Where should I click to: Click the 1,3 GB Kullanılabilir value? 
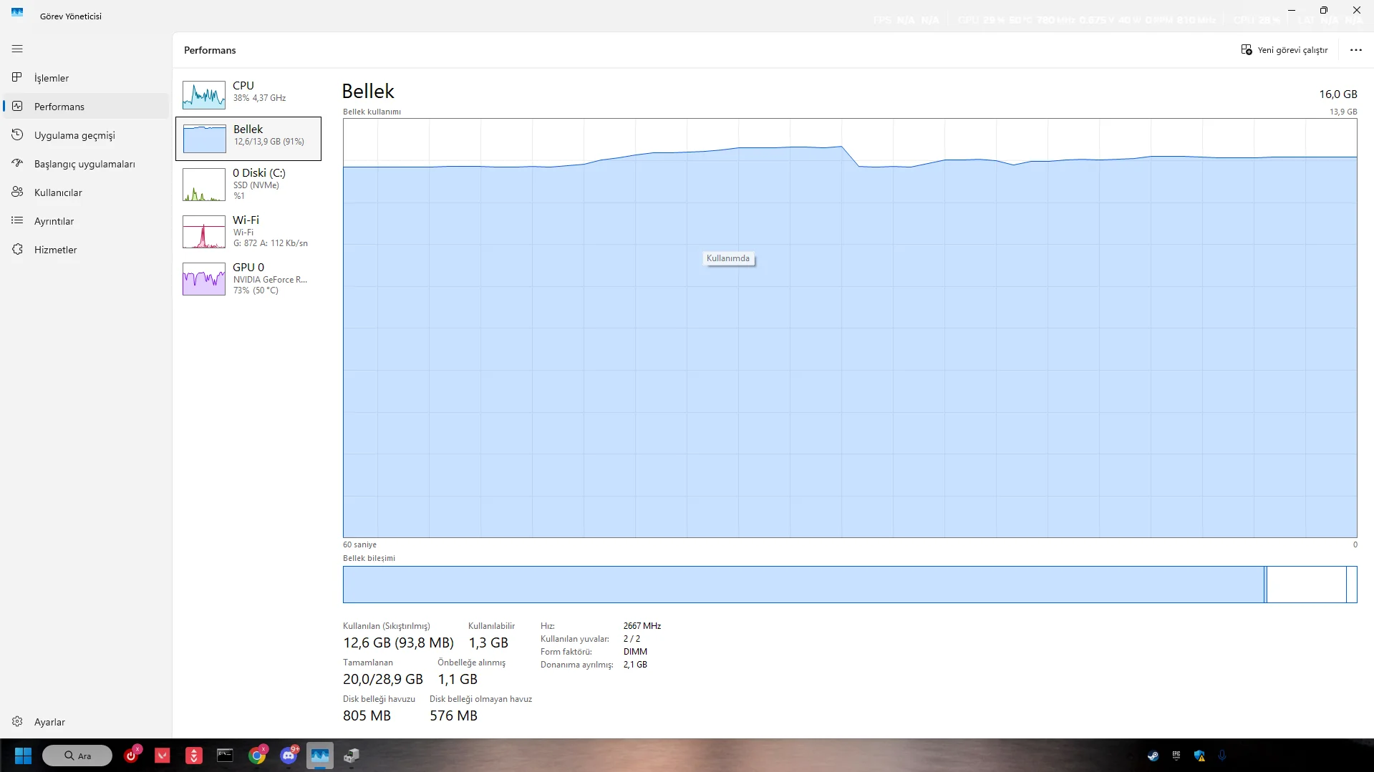488,642
